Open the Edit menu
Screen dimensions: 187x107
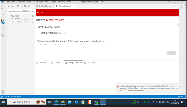(x=14, y=2)
